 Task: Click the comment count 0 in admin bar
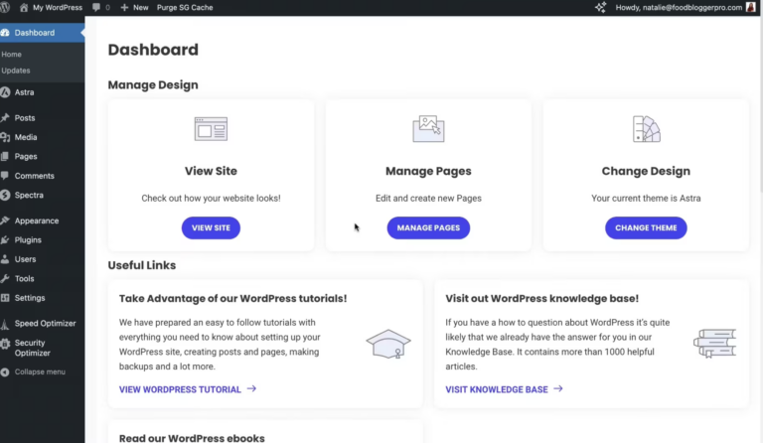click(107, 7)
